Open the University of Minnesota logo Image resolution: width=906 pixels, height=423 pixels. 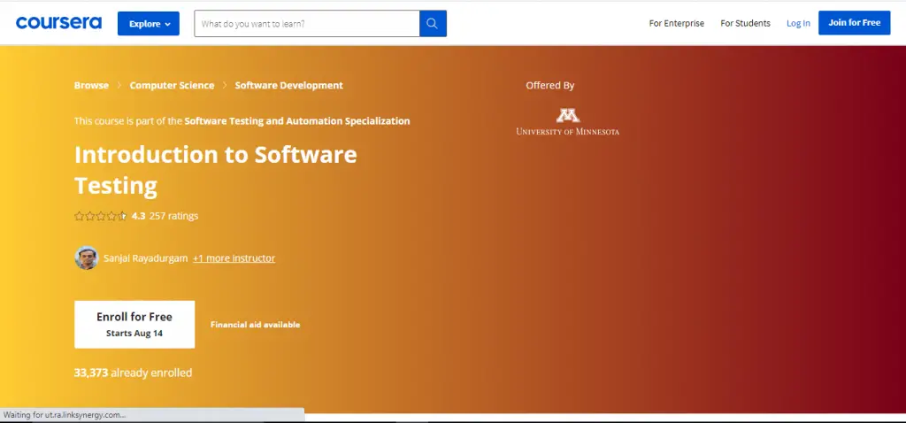pyautogui.click(x=567, y=122)
